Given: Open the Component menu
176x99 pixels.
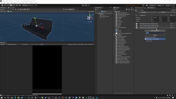Looking at the screenshot, I should [21, 3].
